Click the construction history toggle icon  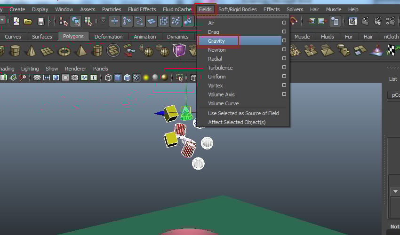335,21
